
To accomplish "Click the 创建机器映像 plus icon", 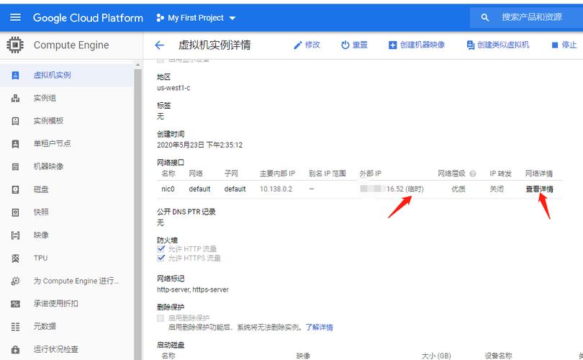I will (x=393, y=45).
